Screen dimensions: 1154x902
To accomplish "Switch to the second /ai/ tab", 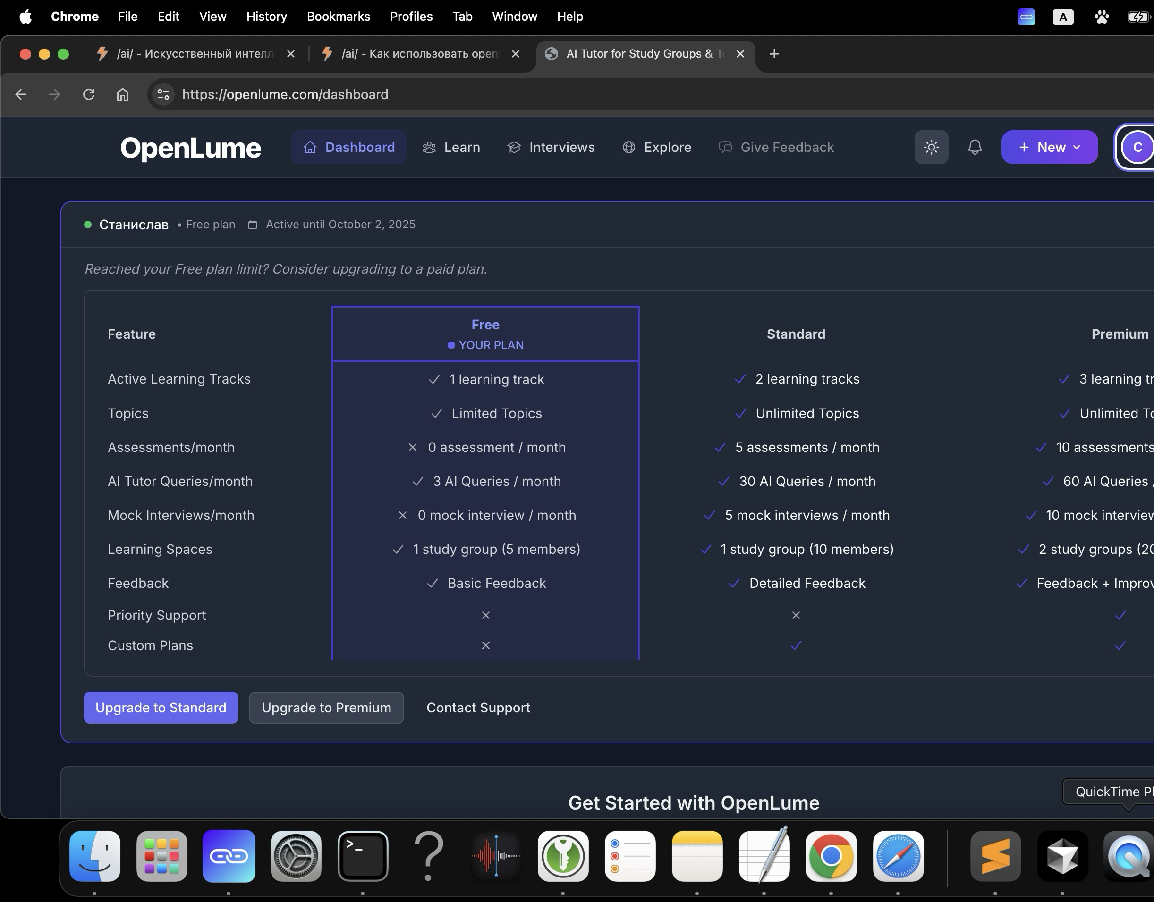I will [x=419, y=54].
